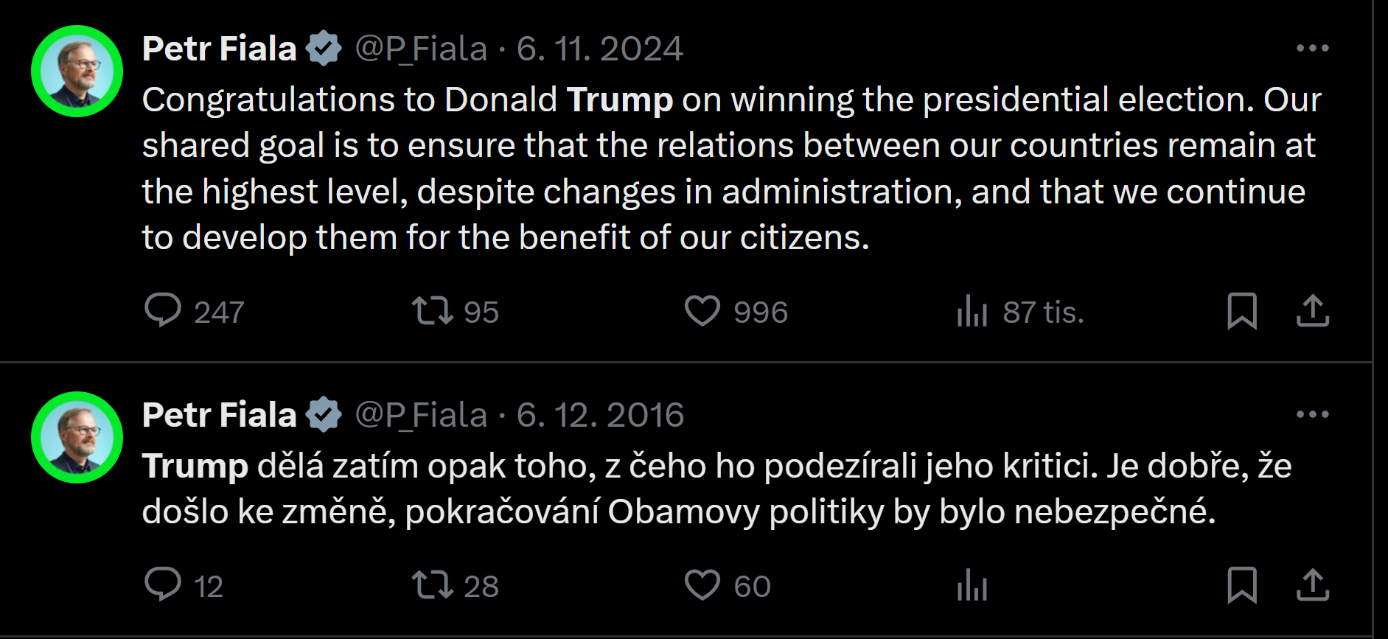Open Petr Fiala's avatar on the 2016 tweet
This screenshot has height=639, width=1388.
[x=77, y=438]
